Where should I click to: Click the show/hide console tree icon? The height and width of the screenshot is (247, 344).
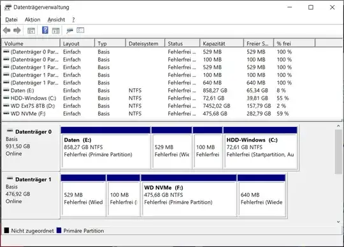[x=31, y=30]
